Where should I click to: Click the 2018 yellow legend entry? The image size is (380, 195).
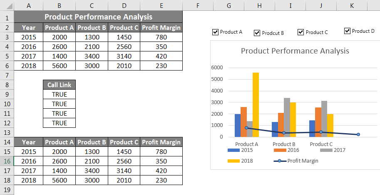240,161
